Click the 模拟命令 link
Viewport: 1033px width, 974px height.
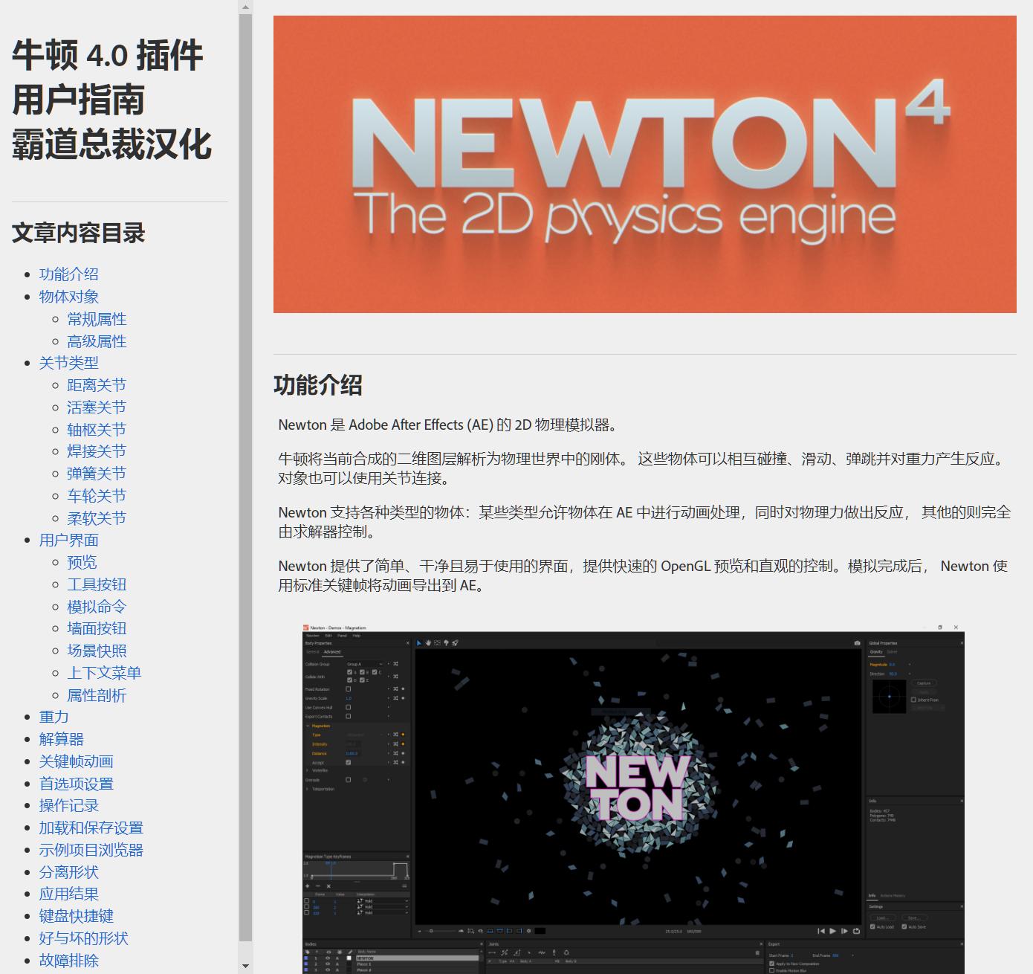tap(97, 607)
